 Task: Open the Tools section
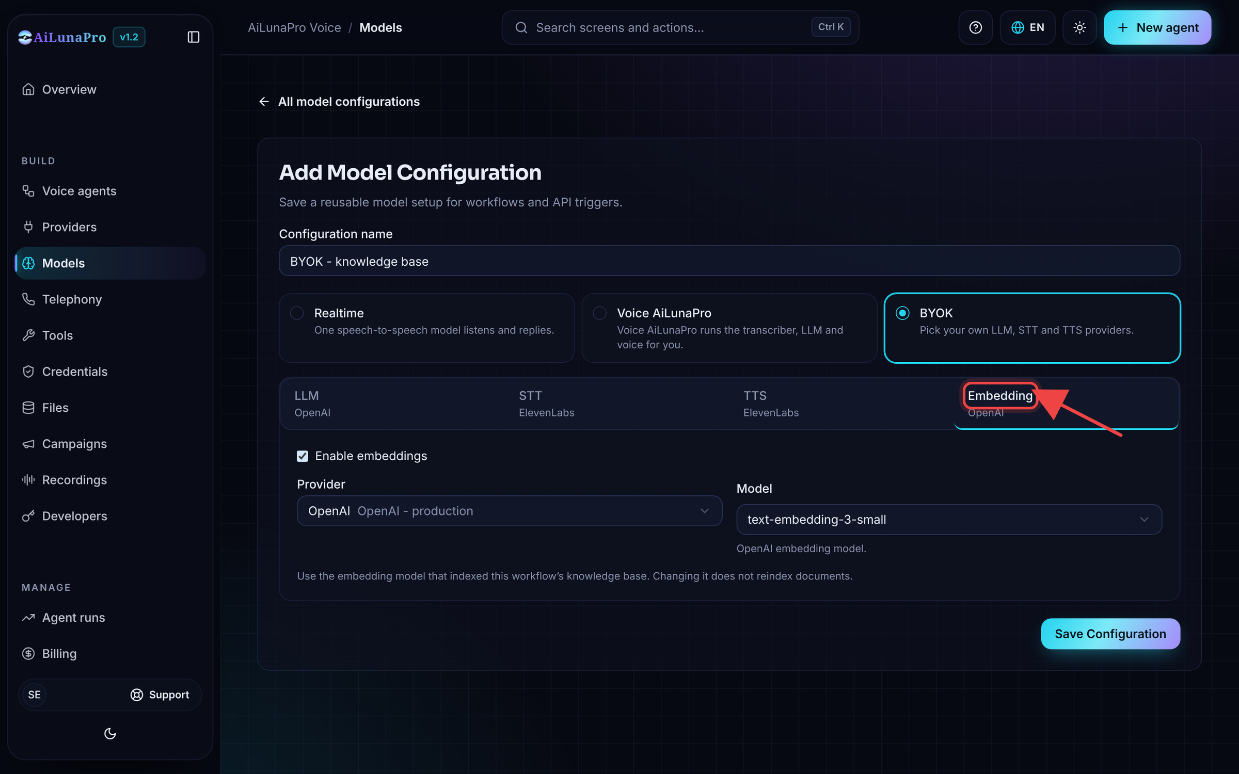pos(110,335)
